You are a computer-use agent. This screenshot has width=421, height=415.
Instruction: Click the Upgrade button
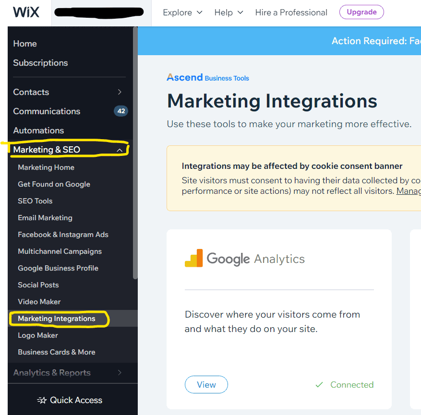[361, 12]
